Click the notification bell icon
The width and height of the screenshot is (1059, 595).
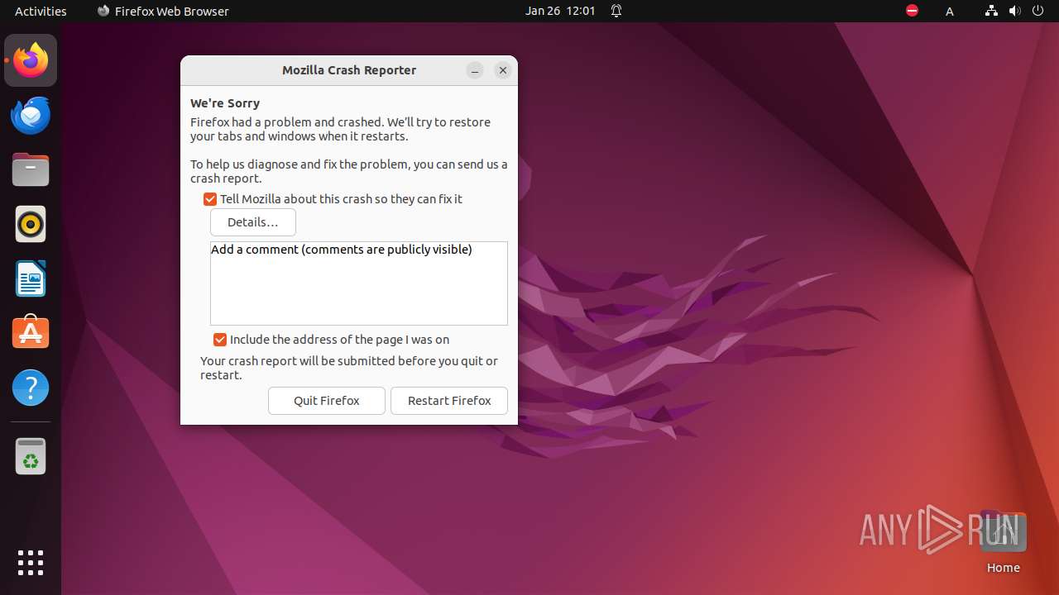[616, 11]
